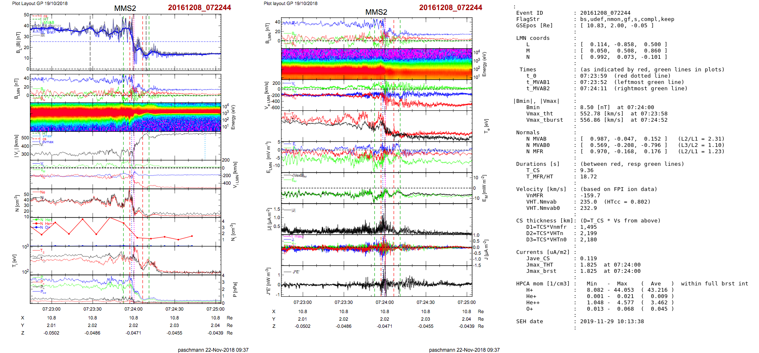The width and height of the screenshot is (759, 353).
Task: Click the LMN coords heading
Action: pos(533,38)
